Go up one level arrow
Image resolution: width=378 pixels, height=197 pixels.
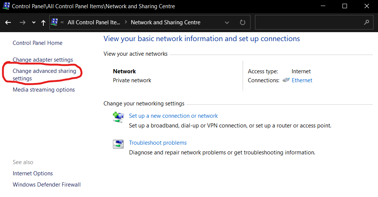click(43, 23)
